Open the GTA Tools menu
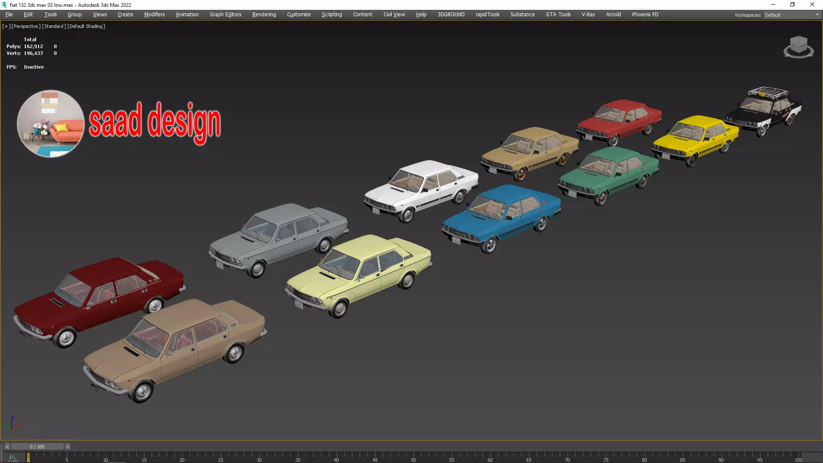The height and width of the screenshot is (463, 823). 558,14
